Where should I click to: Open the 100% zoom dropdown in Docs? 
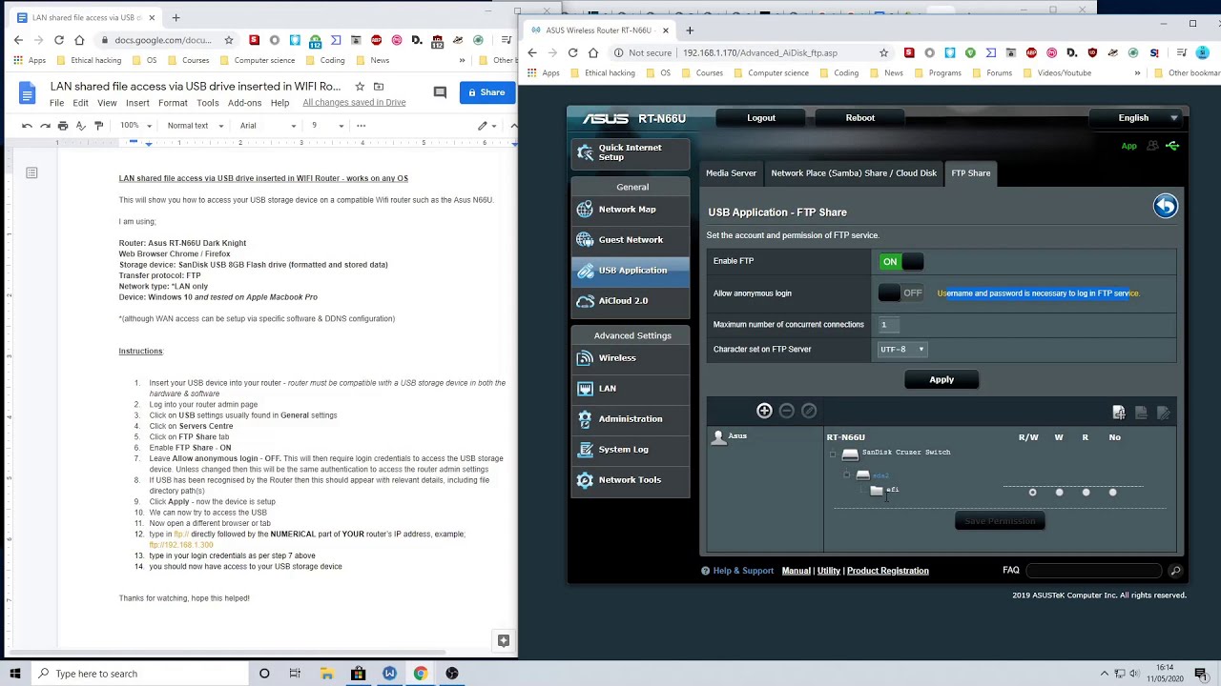pyautogui.click(x=135, y=126)
